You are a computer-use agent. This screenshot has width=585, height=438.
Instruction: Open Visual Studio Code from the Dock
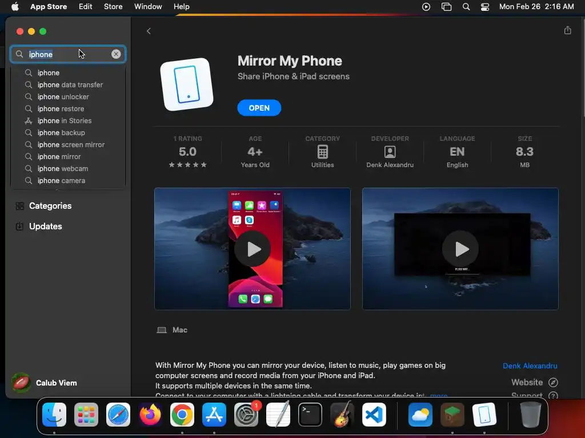[x=374, y=415]
